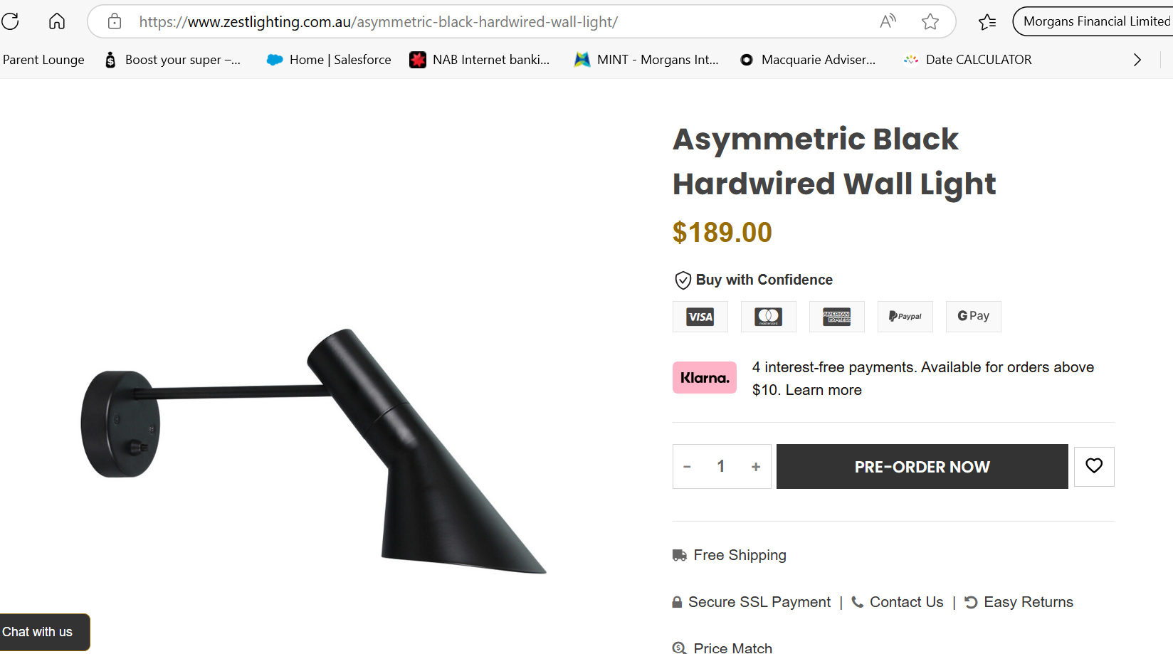Click the Google Pay icon
Image resolution: width=1173 pixels, height=654 pixels.
click(x=973, y=317)
